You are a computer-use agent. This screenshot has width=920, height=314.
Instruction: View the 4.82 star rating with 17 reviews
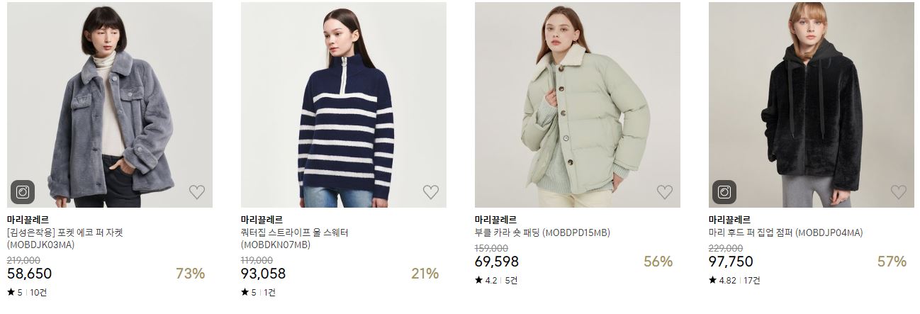pos(734,280)
